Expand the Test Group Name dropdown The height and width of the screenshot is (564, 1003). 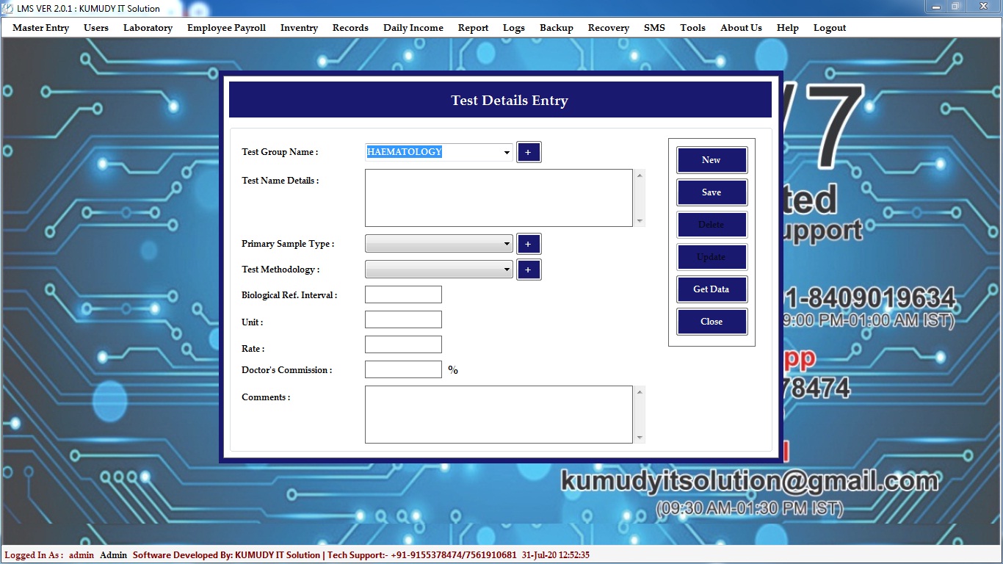pos(507,153)
